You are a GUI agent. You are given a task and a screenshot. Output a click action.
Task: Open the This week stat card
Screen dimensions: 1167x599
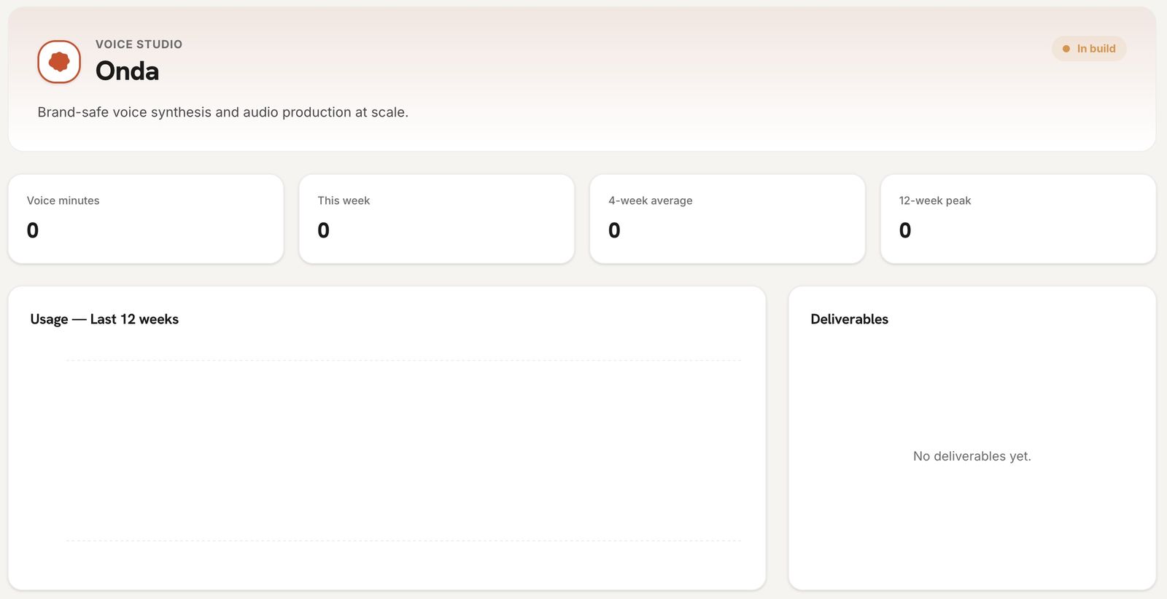tap(437, 219)
